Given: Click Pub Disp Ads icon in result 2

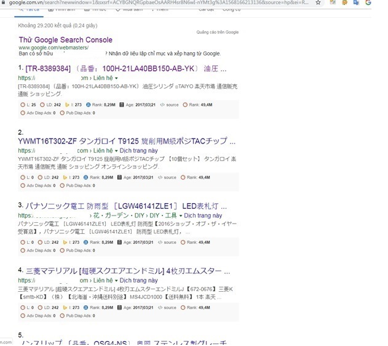Looking at the screenshot, I should click(x=62, y=185).
